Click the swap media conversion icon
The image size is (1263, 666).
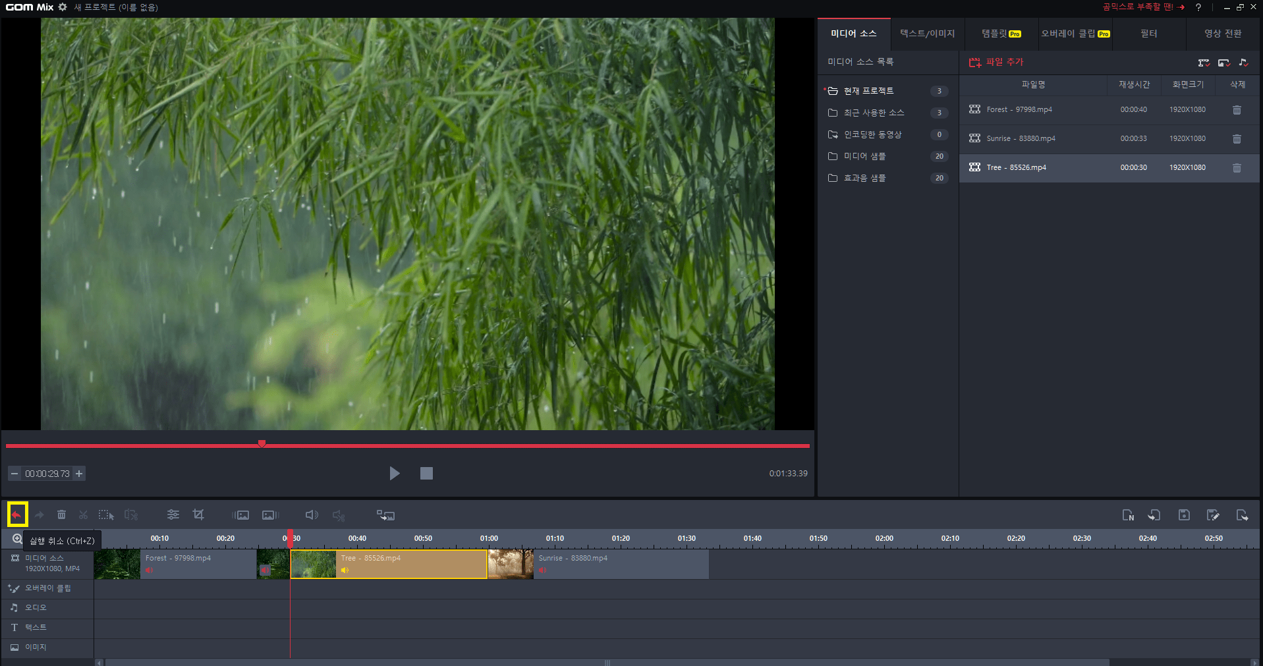(x=385, y=515)
